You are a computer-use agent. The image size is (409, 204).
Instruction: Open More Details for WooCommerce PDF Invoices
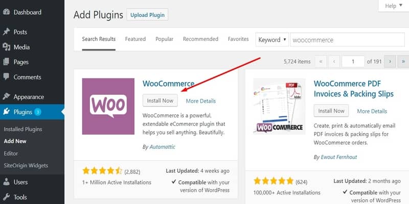pos(372,111)
